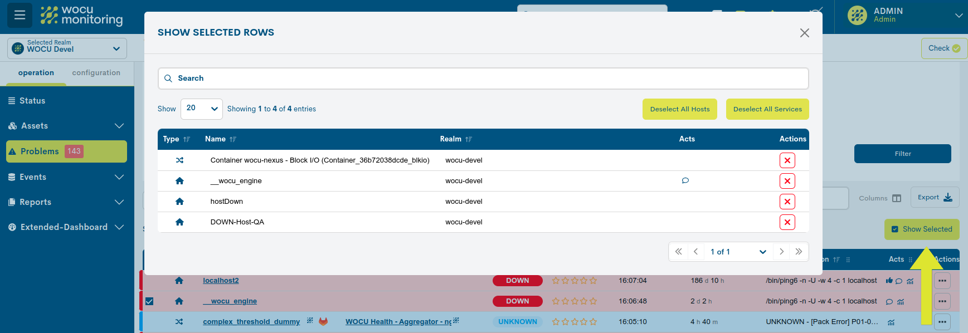This screenshot has width=968, height=333.
Task: Remove the hostDown row with red X
Action: [x=787, y=202]
